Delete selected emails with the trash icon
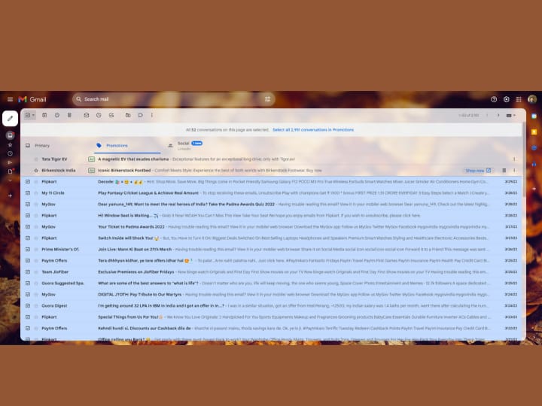 69,115
